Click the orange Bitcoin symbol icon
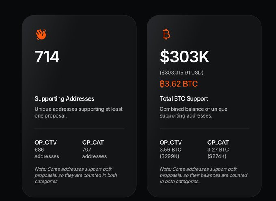The width and height of the screenshot is (276, 201). tap(166, 35)
